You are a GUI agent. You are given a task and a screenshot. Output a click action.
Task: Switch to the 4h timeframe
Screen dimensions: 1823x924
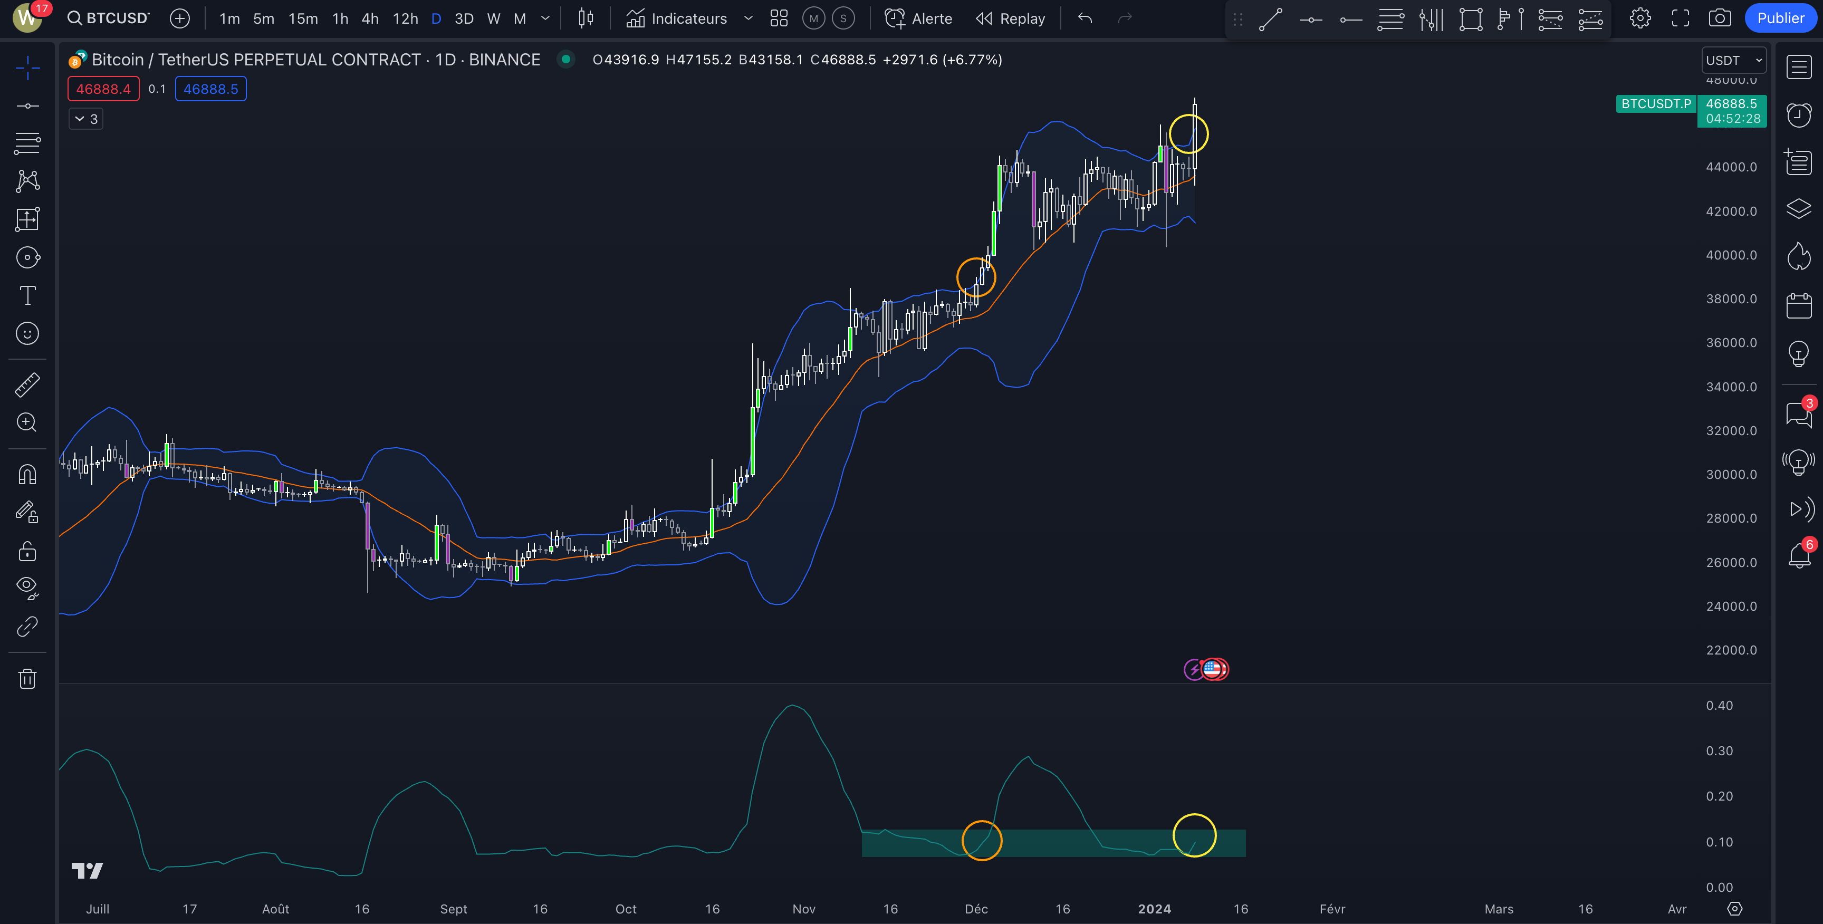click(370, 18)
